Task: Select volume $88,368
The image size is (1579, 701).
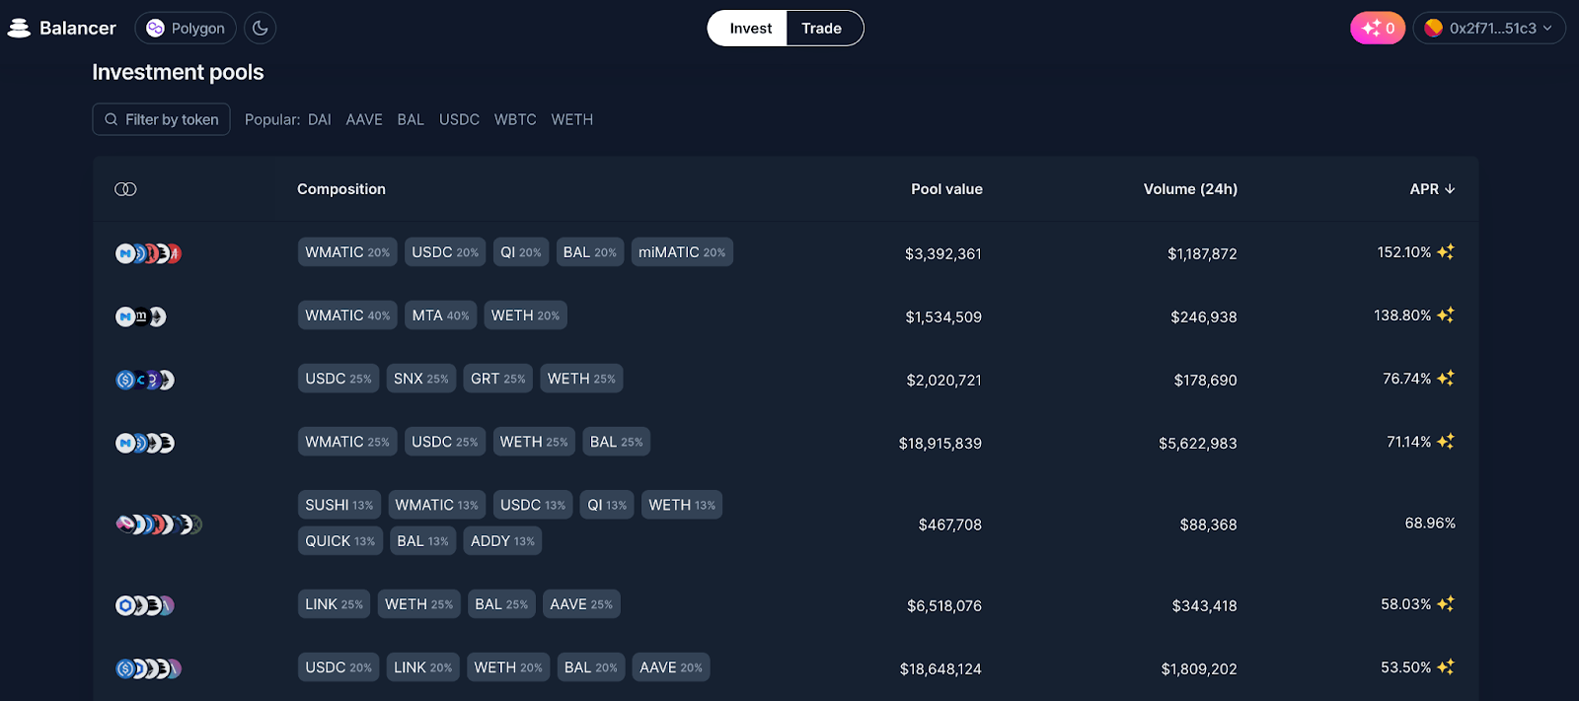Action: (x=1209, y=526)
